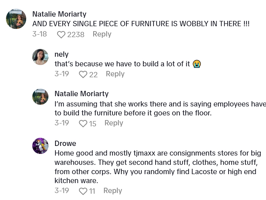Click Drowe's profile avatar
Screen dimensions: 266x200
pyautogui.click(x=40, y=146)
